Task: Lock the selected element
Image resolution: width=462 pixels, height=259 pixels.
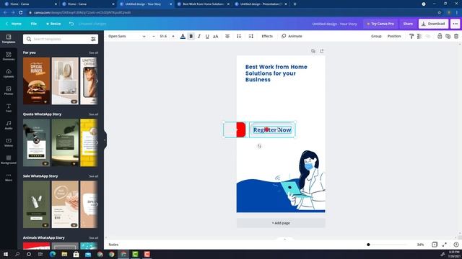Action: coord(440,36)
